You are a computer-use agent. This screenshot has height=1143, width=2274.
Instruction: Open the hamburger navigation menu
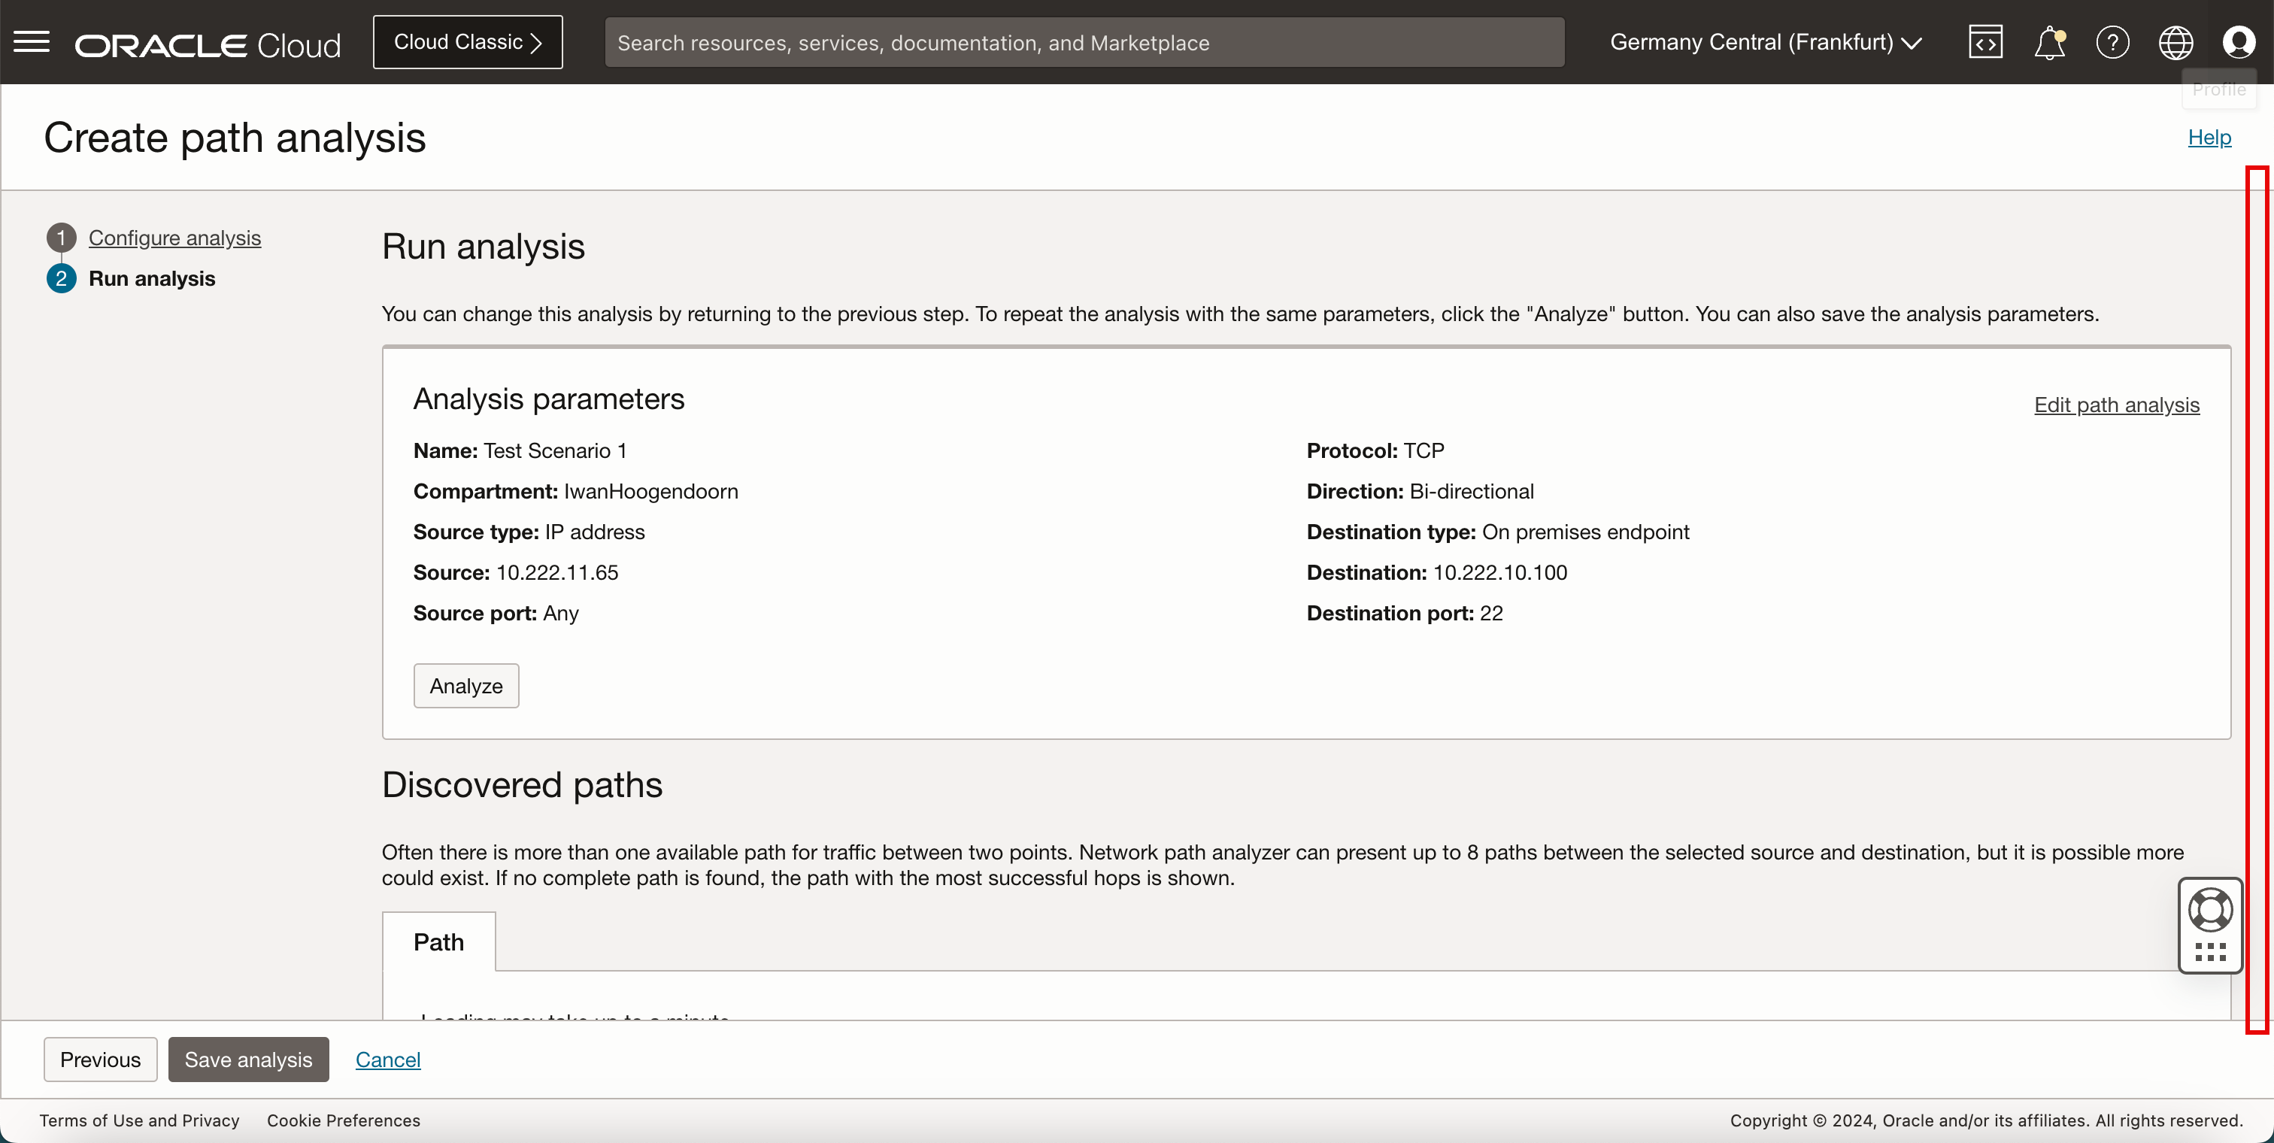point(32,41)
